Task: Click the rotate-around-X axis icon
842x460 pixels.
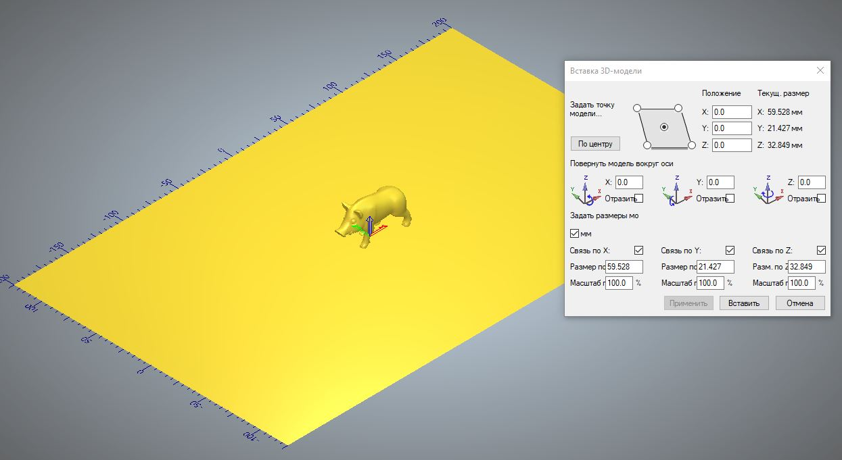Action: (586, 190)
